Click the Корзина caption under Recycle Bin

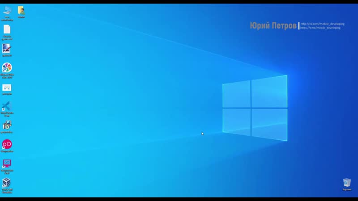click(347, 190)
